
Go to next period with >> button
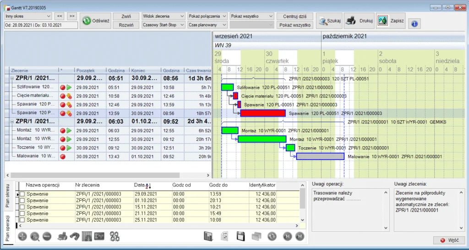[x=72, y=16]
